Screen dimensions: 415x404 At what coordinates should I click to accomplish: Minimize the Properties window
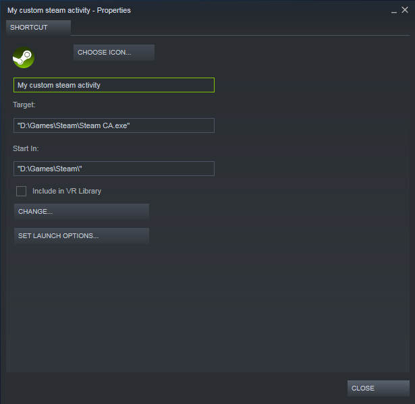394,11
